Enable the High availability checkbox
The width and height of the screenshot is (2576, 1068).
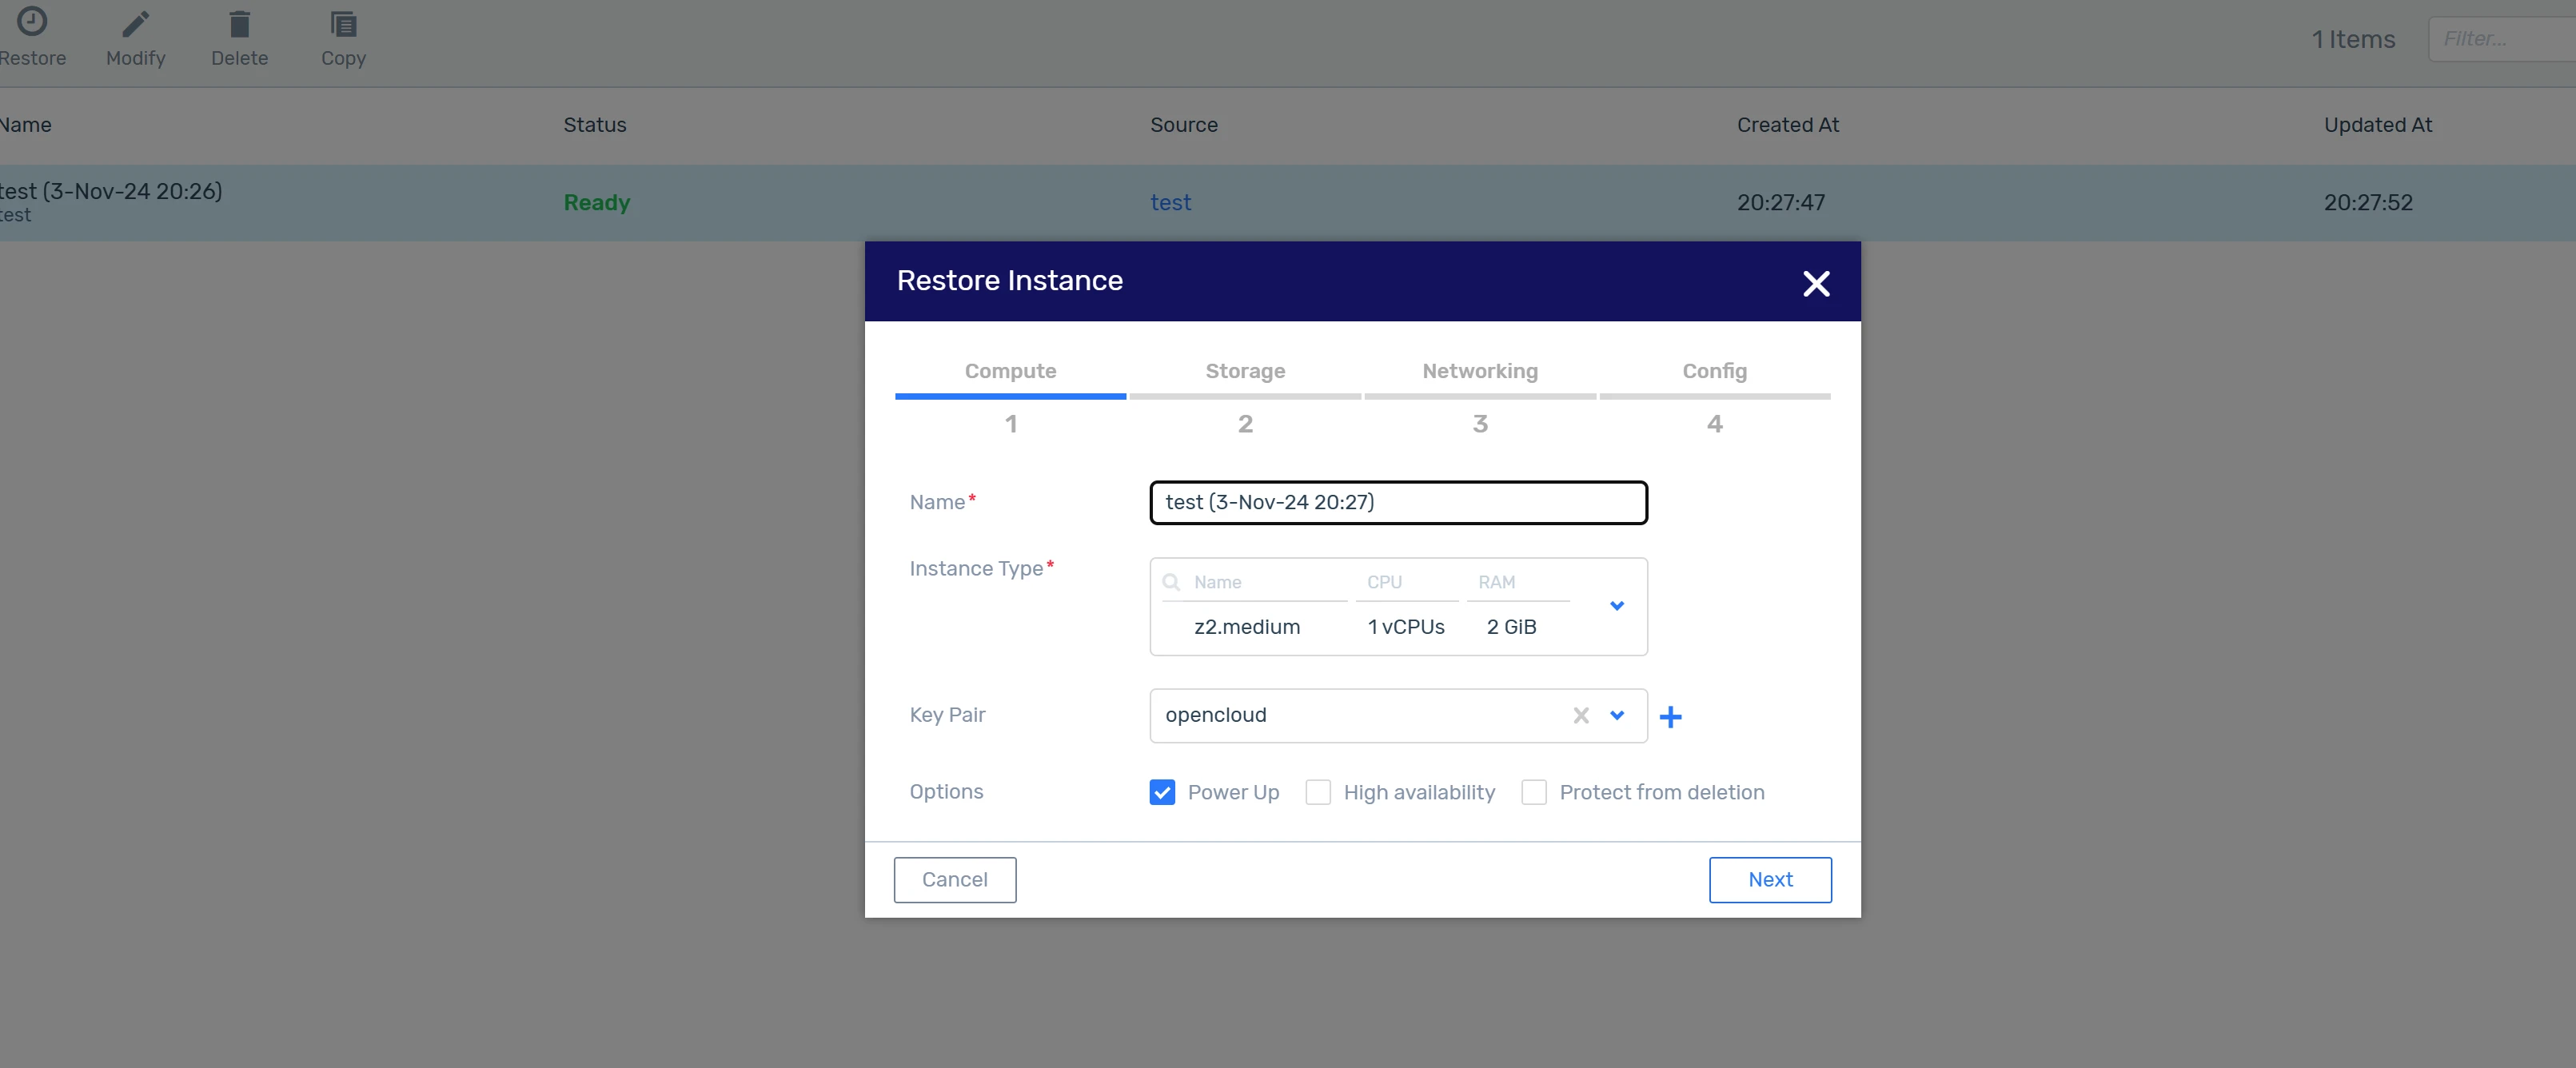(1318, 792)
